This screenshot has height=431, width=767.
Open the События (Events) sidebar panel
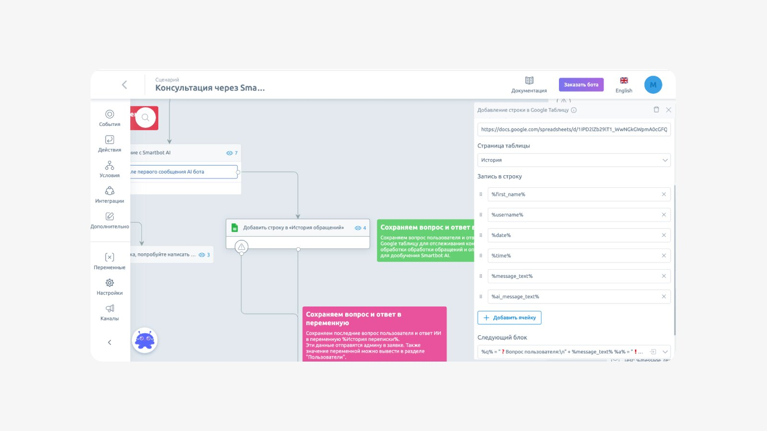point(110,117)
